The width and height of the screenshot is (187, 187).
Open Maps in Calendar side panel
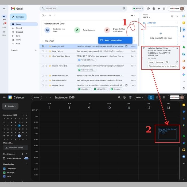pyautogui.click(x=184, y=125)
